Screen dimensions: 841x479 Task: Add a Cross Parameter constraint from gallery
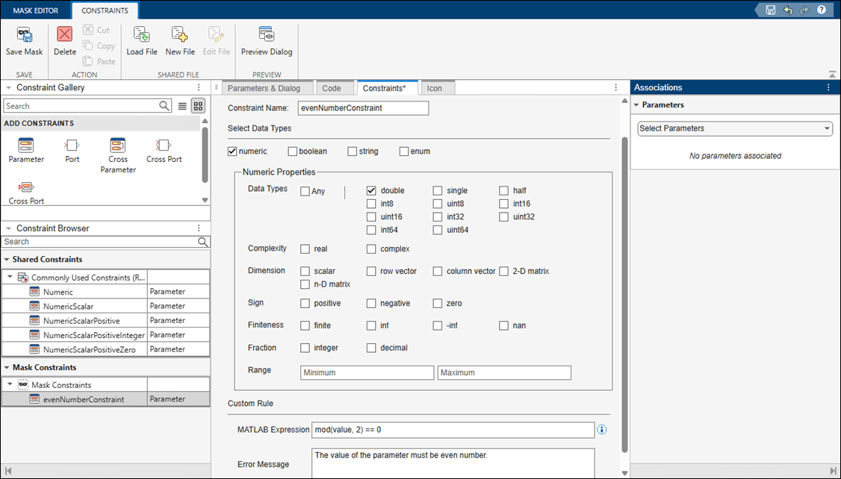117,145
